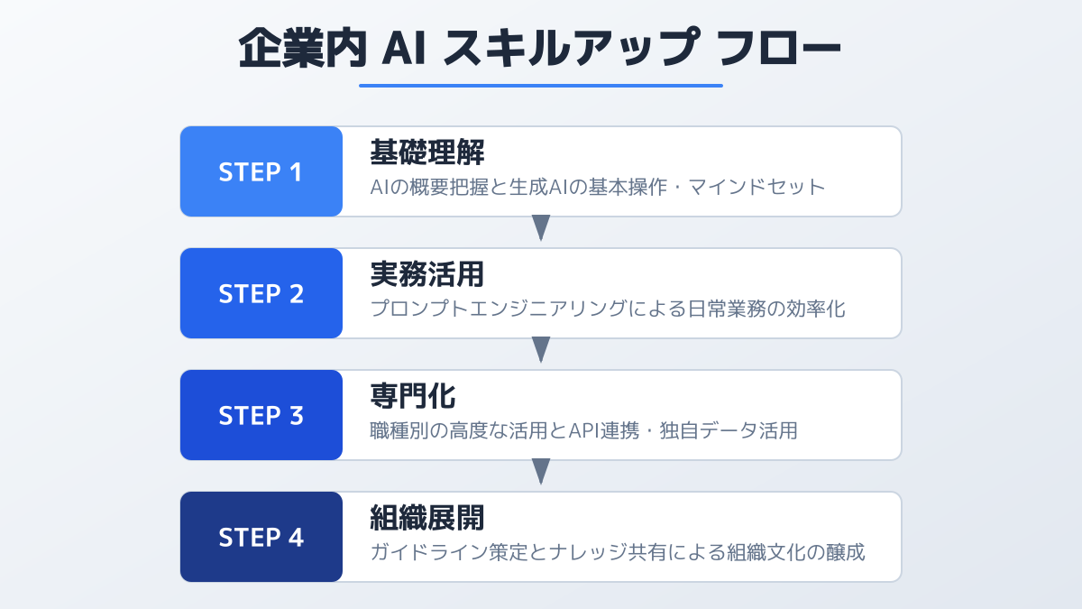The image size is (1082, 609).
Task: Click the description starting with AIの概要把握
Action: [598, 188]
